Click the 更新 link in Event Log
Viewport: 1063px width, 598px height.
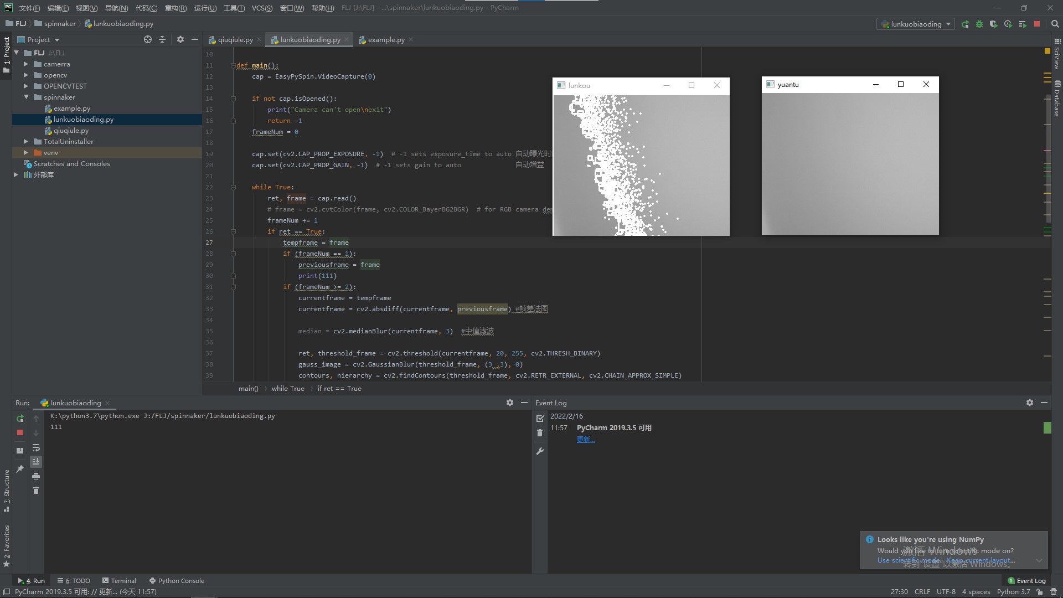coord(585,440)
